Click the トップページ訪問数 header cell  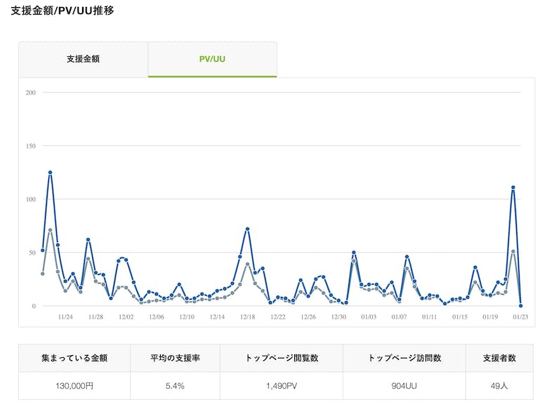point(404,358)
